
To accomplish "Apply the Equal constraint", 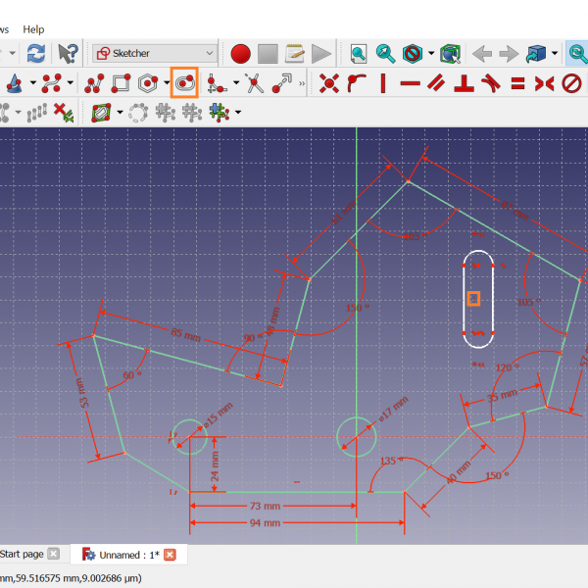I will click(518, 83).
